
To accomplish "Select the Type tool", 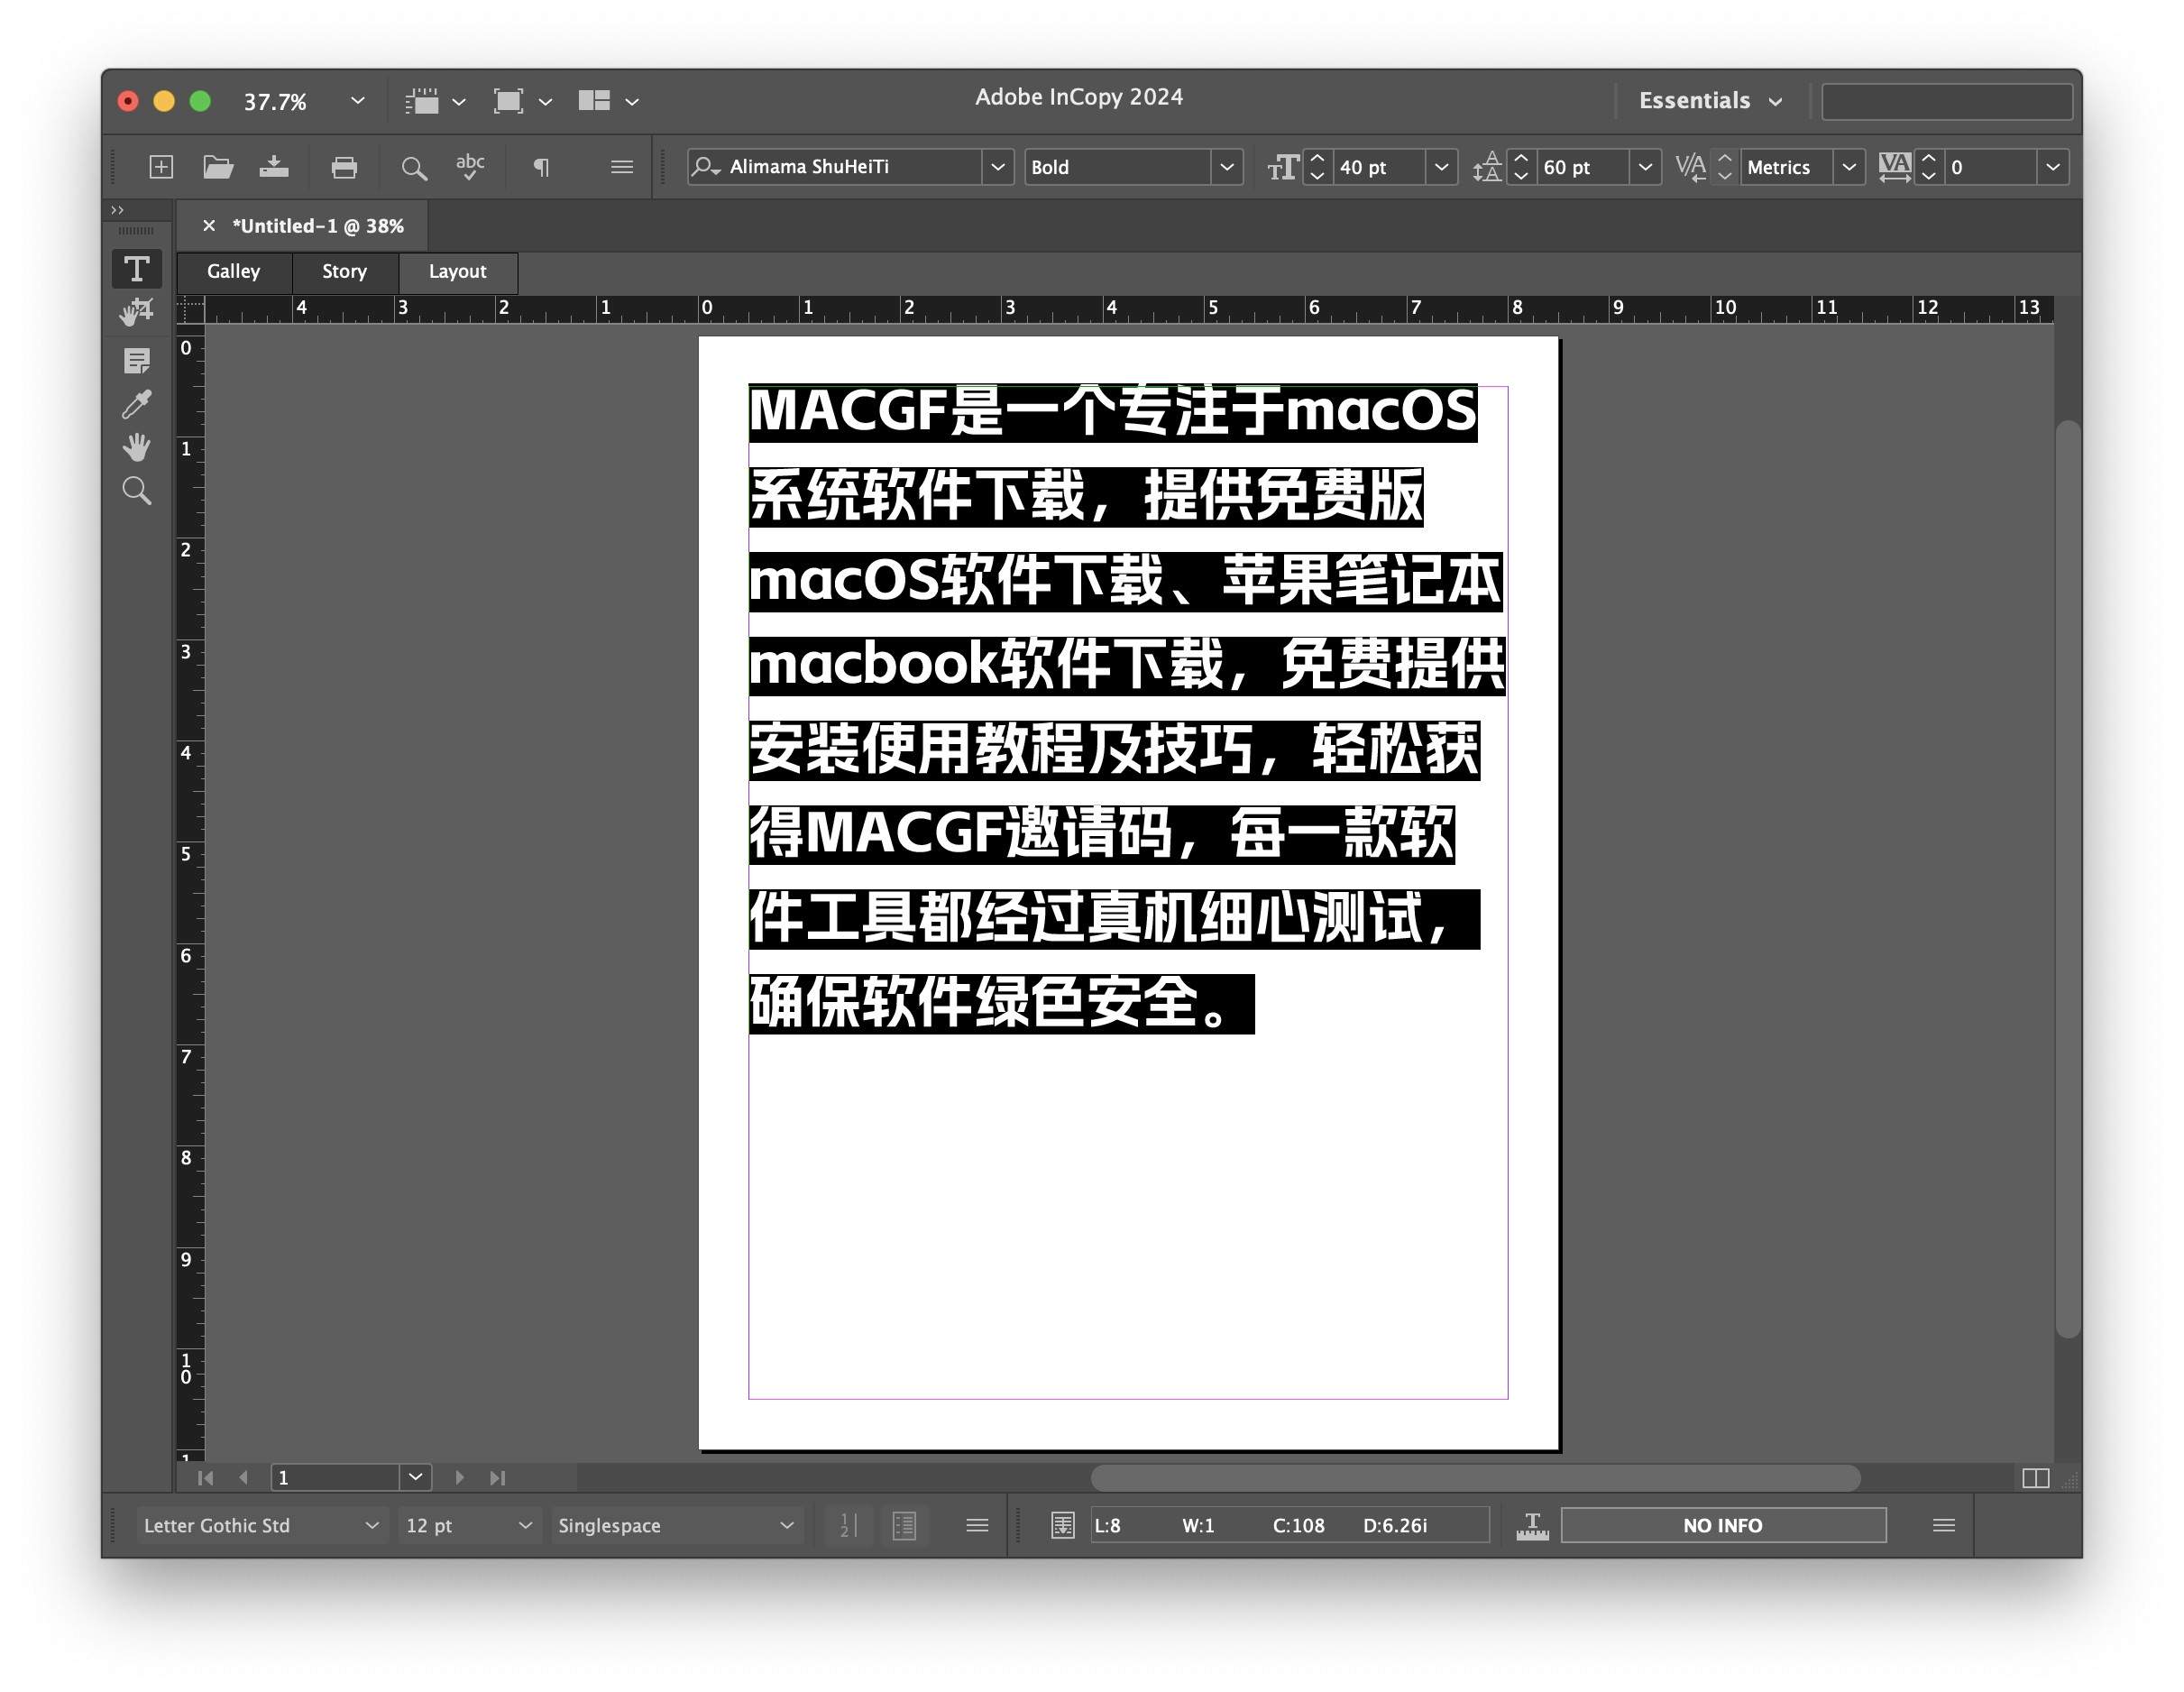I will (137, 268).
